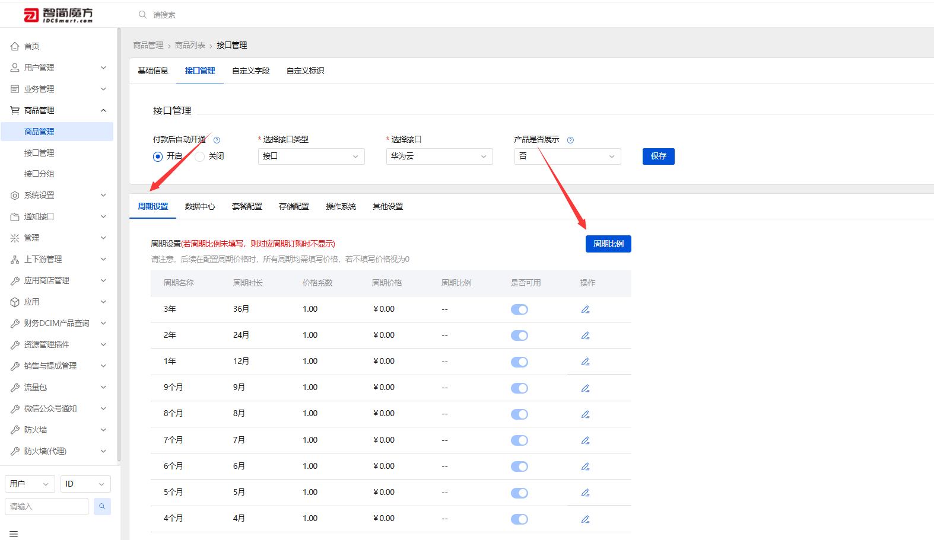This screenshot has height=540, width=934.
Task: Click the 首页 home icon
Action: 15,46
